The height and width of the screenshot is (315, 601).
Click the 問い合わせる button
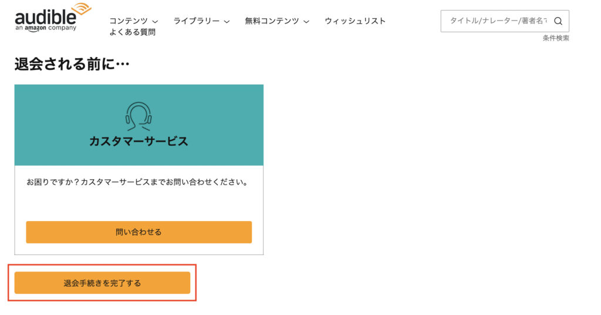tap(139, 232)
